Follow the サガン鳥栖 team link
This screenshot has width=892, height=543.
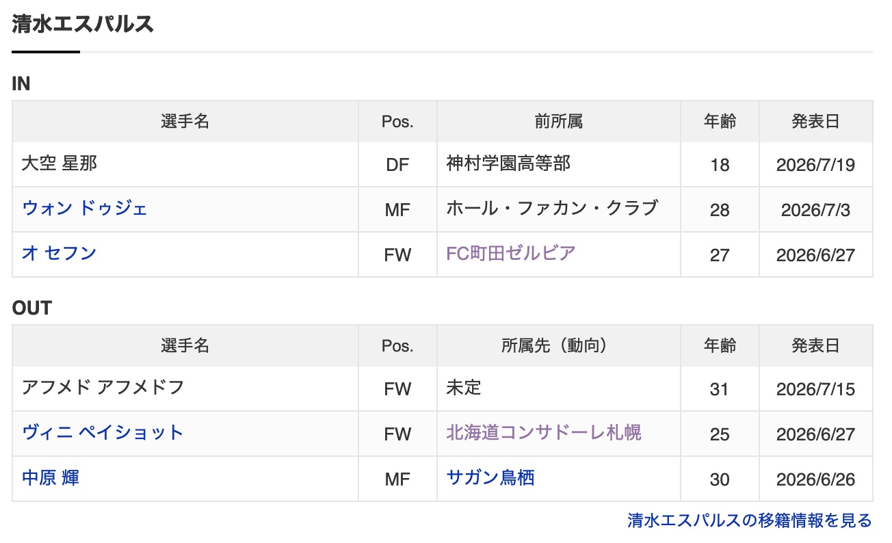point(490,477)
